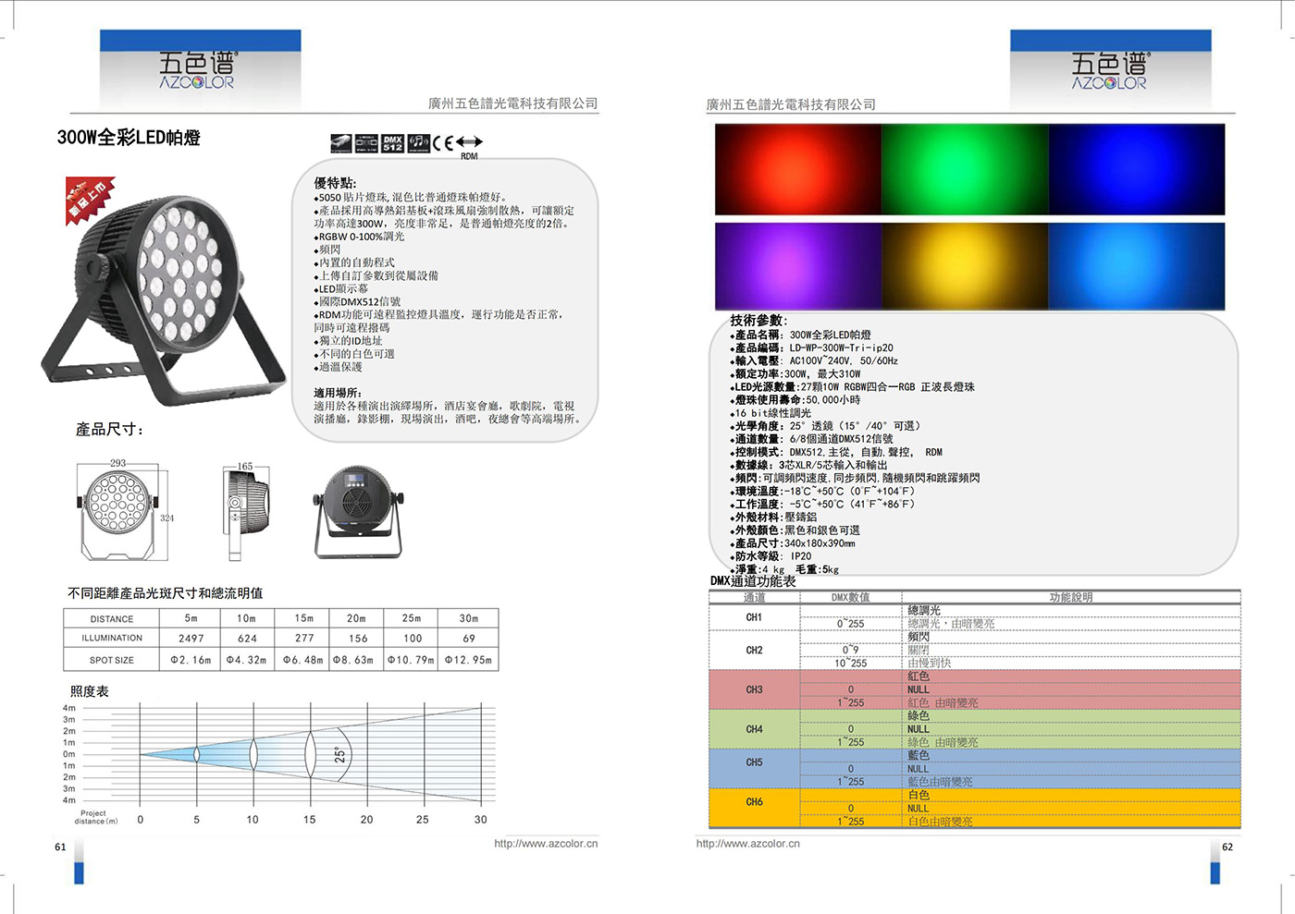Open the www.azcolor.cn link on page 61
Viewport: 1295px width, 914px height.
coord(546,844)
